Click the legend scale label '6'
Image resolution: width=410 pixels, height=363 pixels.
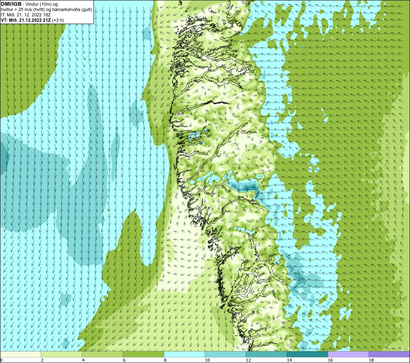(124, 361)
